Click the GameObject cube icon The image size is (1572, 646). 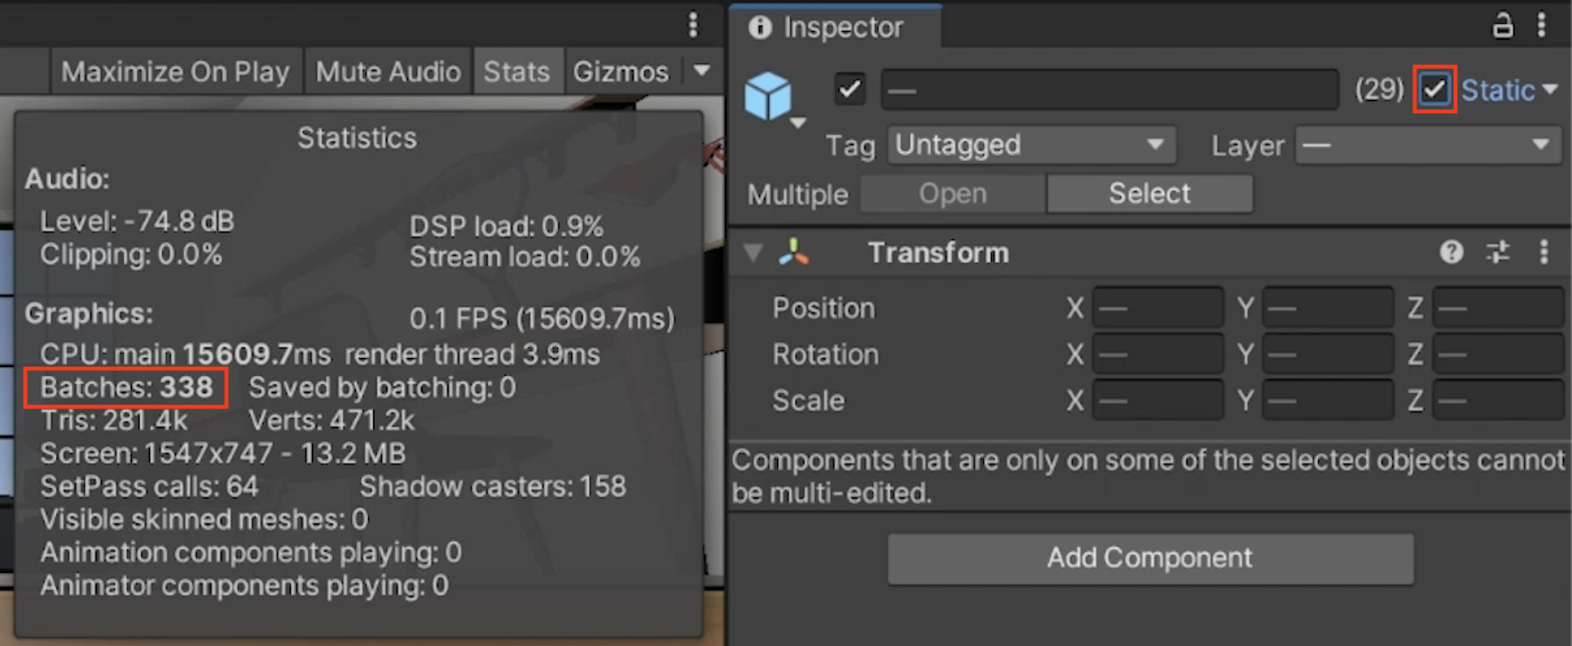[768, 96]
